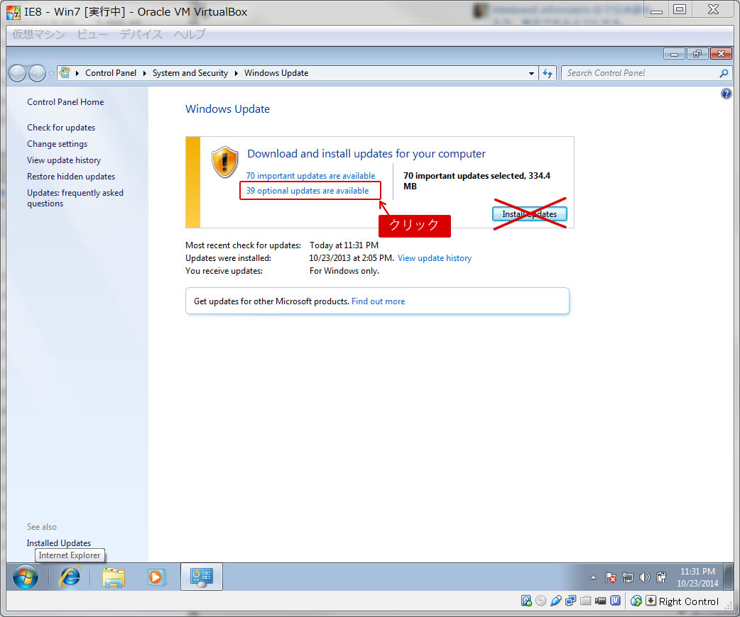Expand arrow after System and Security
740x617 pixels.
[x=236, y=73]
